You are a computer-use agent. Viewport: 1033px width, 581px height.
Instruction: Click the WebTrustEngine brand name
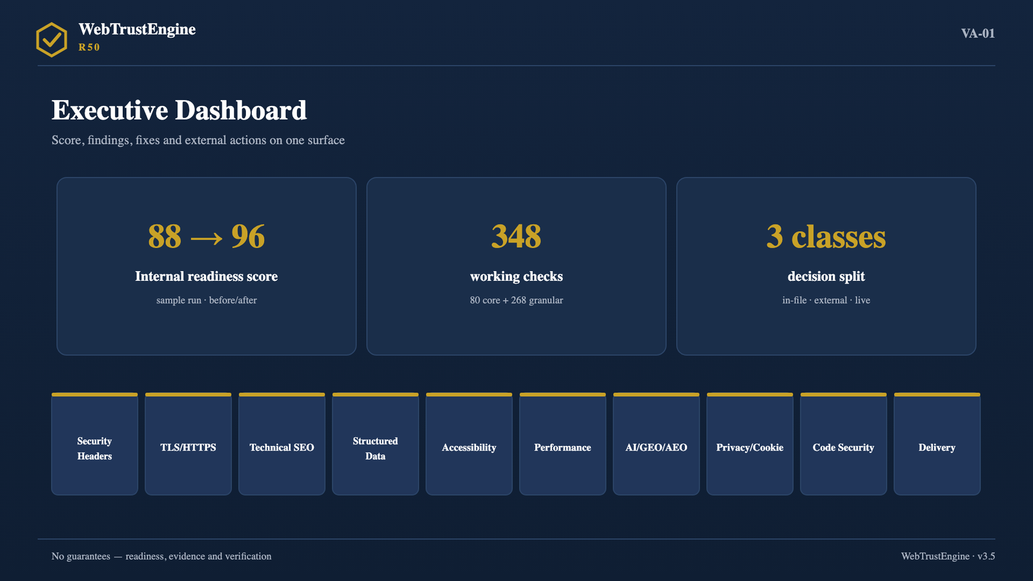click(x=137, y=29)
